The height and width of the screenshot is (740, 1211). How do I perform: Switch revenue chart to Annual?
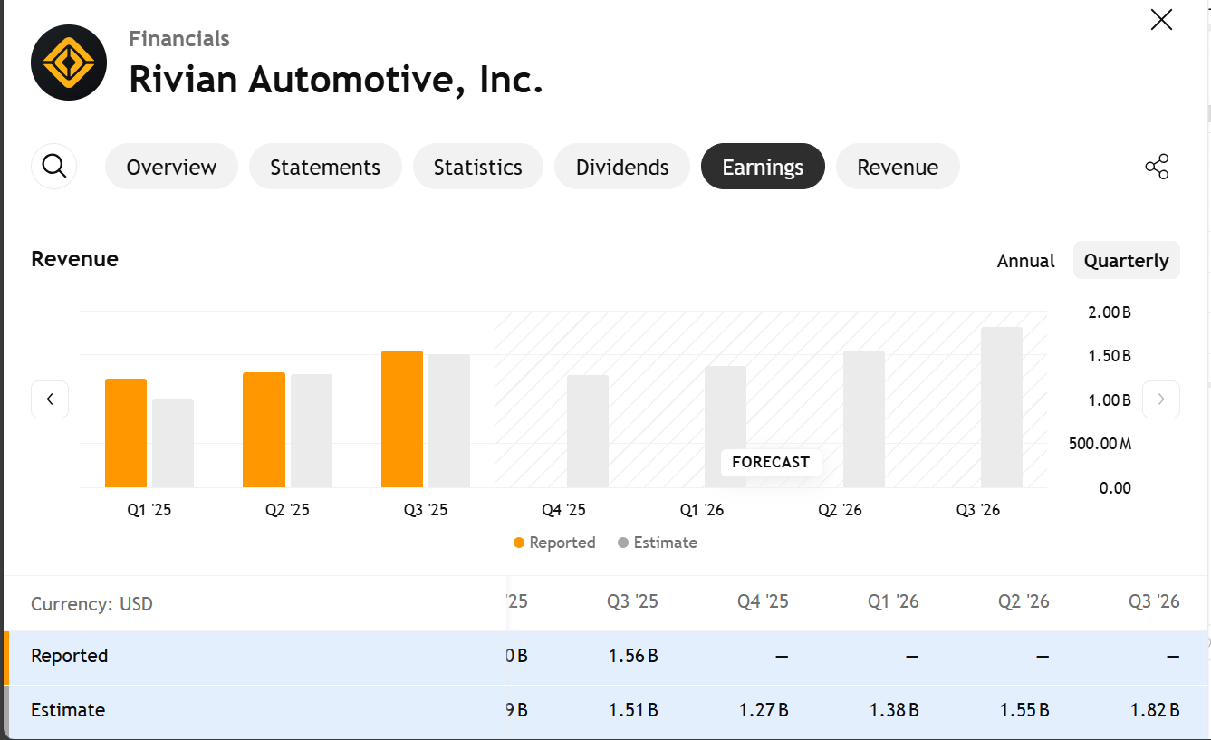pos(1025,261)
